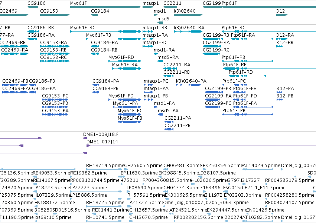Click protein Ptp61F-PB label

click(234, 111)
